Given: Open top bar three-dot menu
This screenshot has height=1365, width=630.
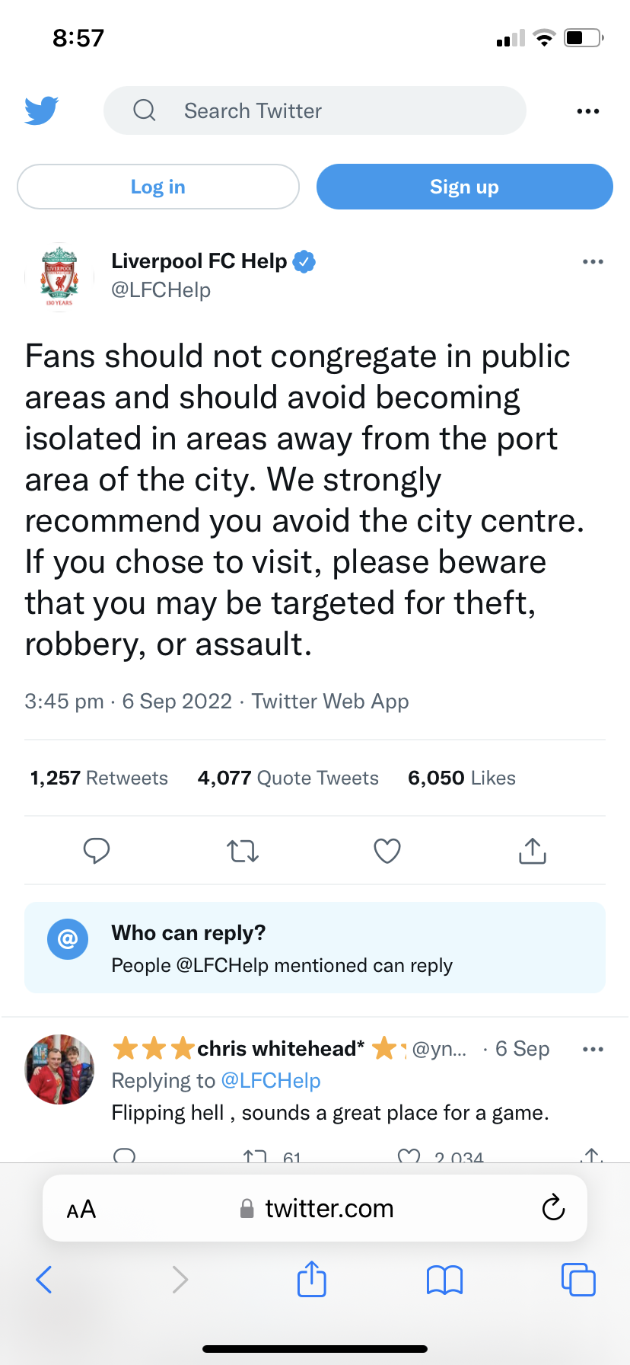Looking at the screenshot, I should point(587,111).
